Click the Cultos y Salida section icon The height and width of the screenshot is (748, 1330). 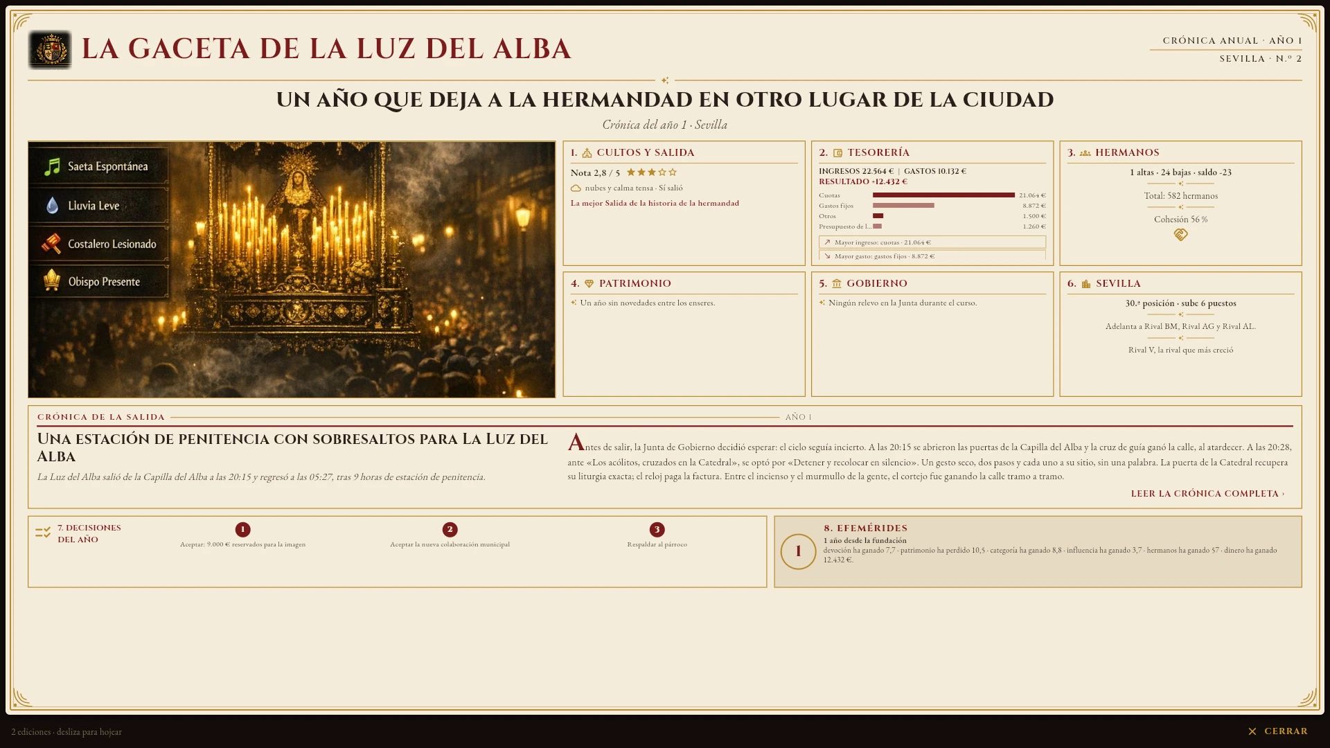point(587,153)
